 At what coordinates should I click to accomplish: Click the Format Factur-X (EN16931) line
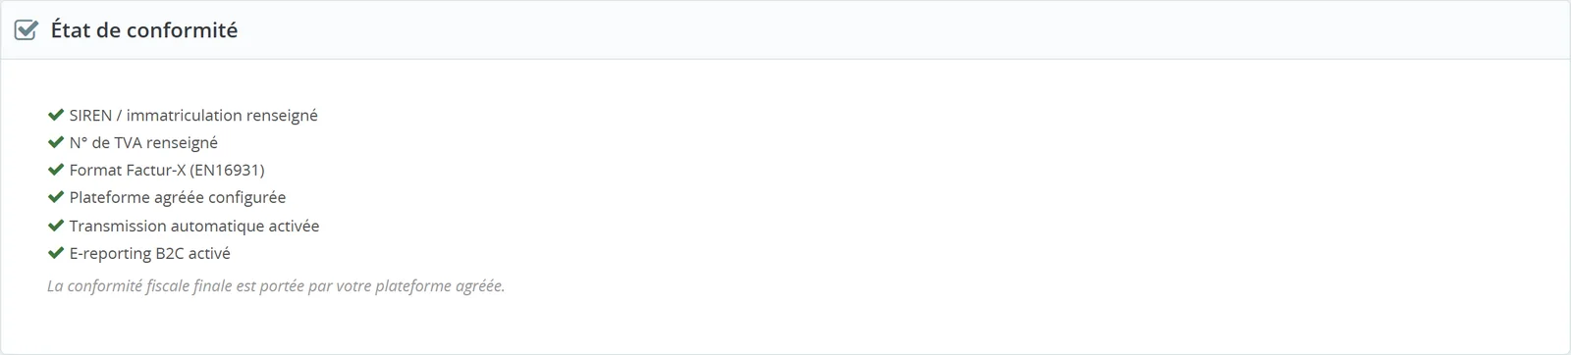(167, 171)
